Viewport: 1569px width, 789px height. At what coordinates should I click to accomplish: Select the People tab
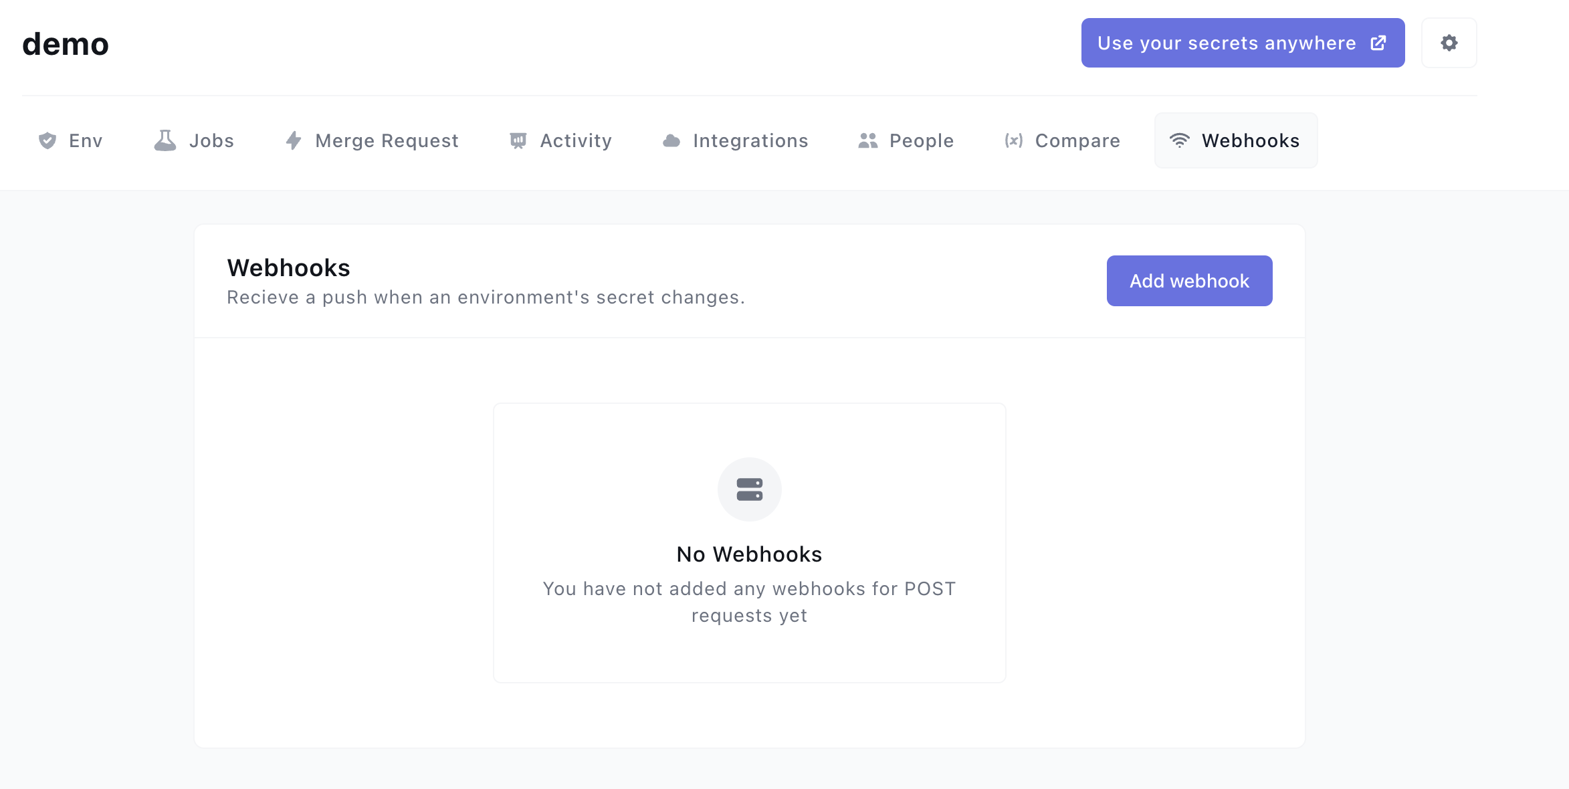click(x=921, y=140)
